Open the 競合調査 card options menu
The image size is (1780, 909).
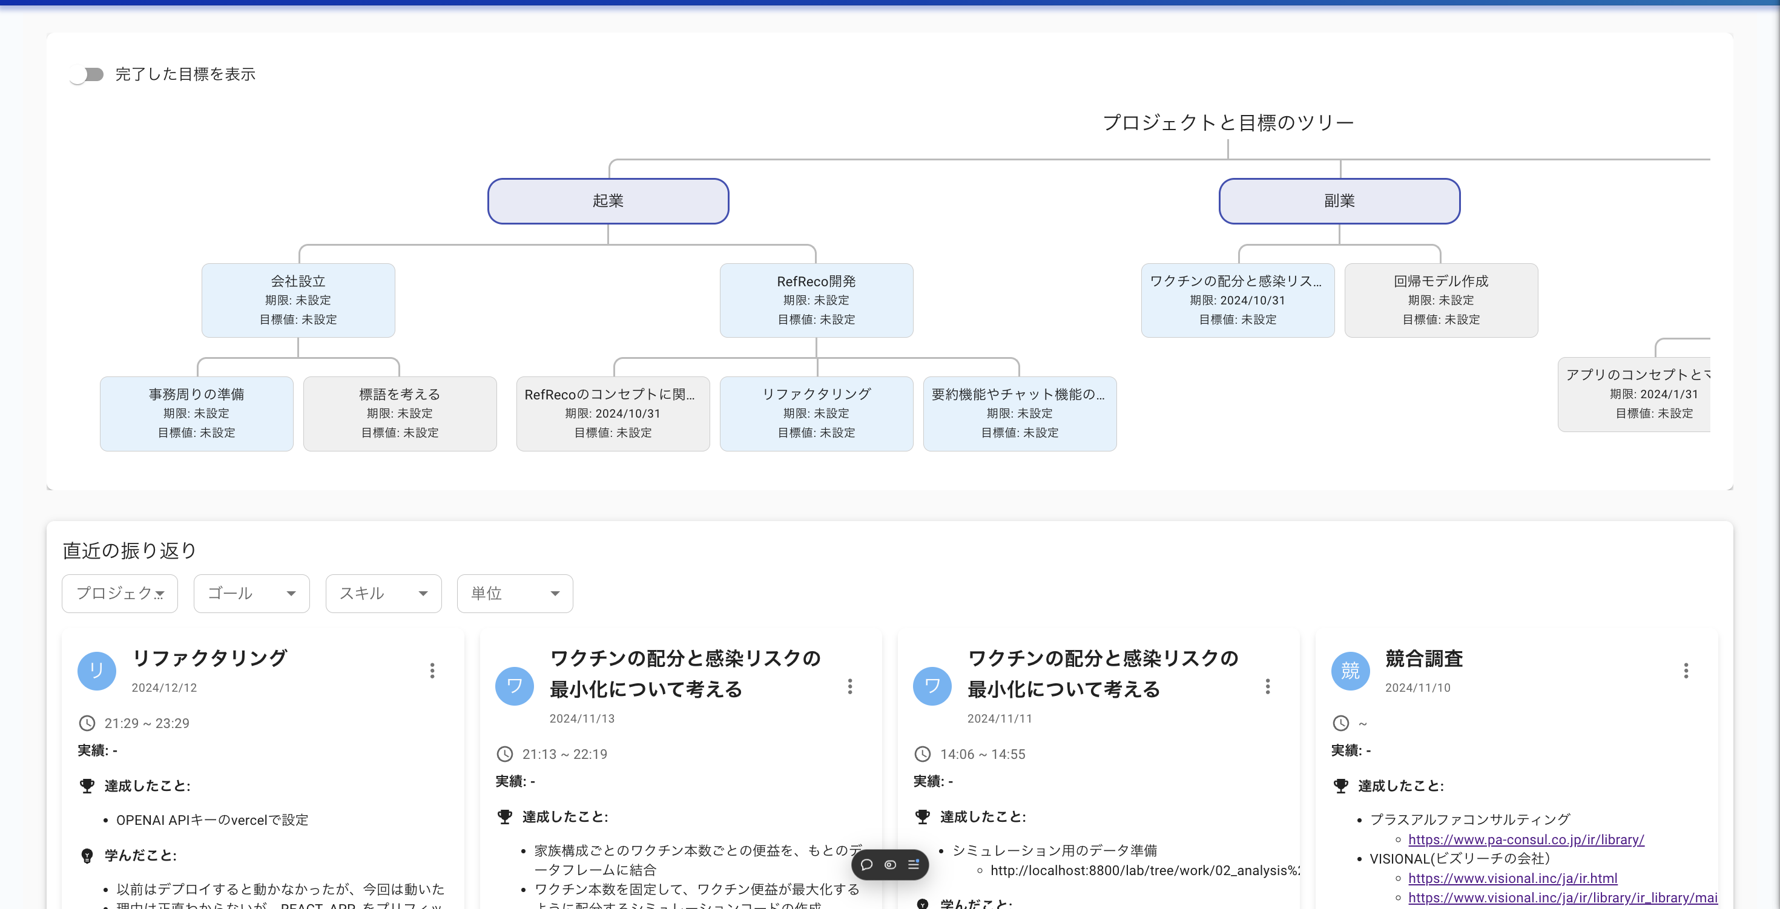coord(1686,671)
